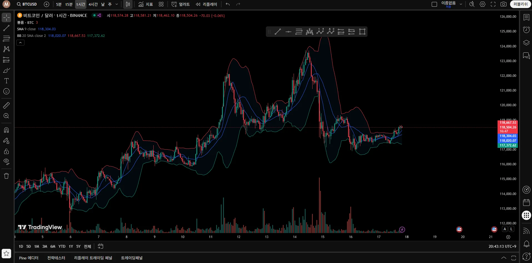Select the brush drawing tool in left sidebar
Image resolution: width=532 pixels, height=263 pixels.
click(x=6, y=70)
